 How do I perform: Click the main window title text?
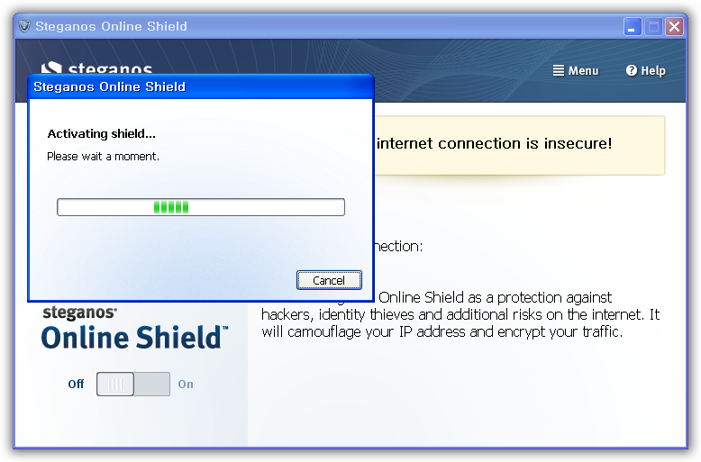(x=112, y=26)
